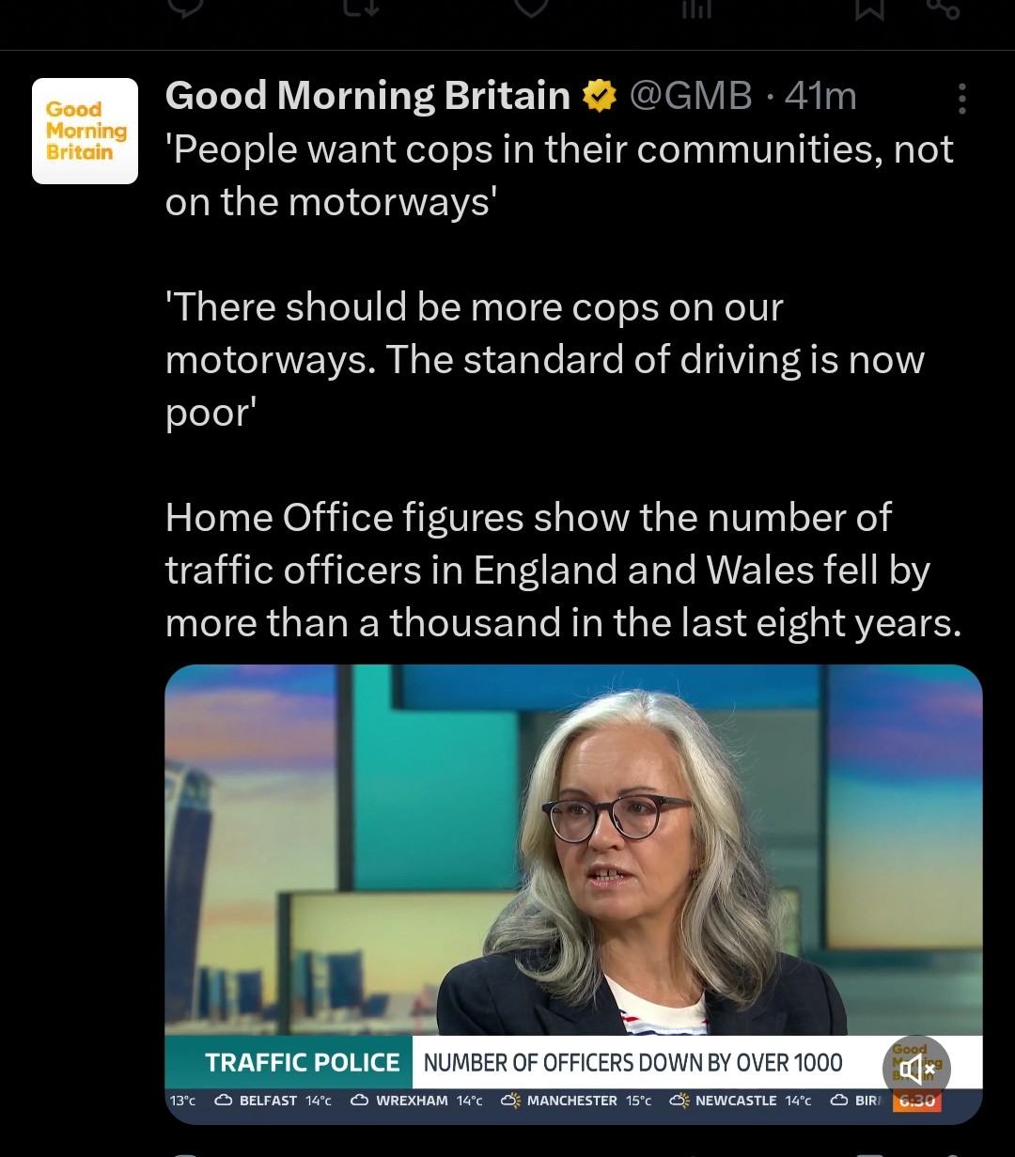Open the @GMB handle link
The height and width of the screenshot is (1157, 1015).
tap(691, 96)
